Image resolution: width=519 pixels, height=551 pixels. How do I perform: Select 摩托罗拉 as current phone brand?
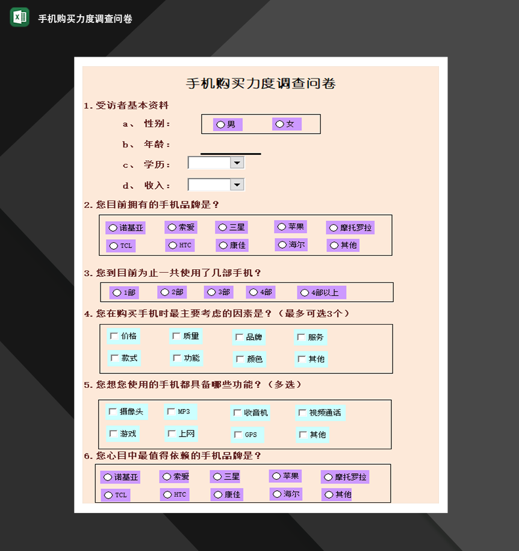(334, 227)
